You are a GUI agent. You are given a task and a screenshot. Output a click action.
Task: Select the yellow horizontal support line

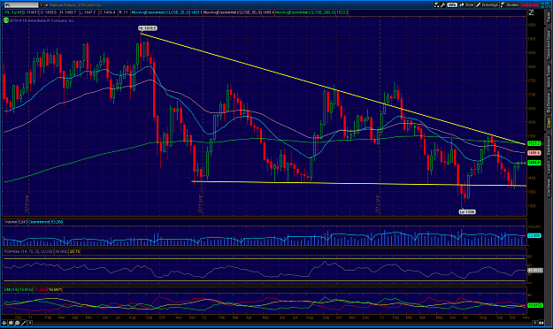[x=358, y=183]
